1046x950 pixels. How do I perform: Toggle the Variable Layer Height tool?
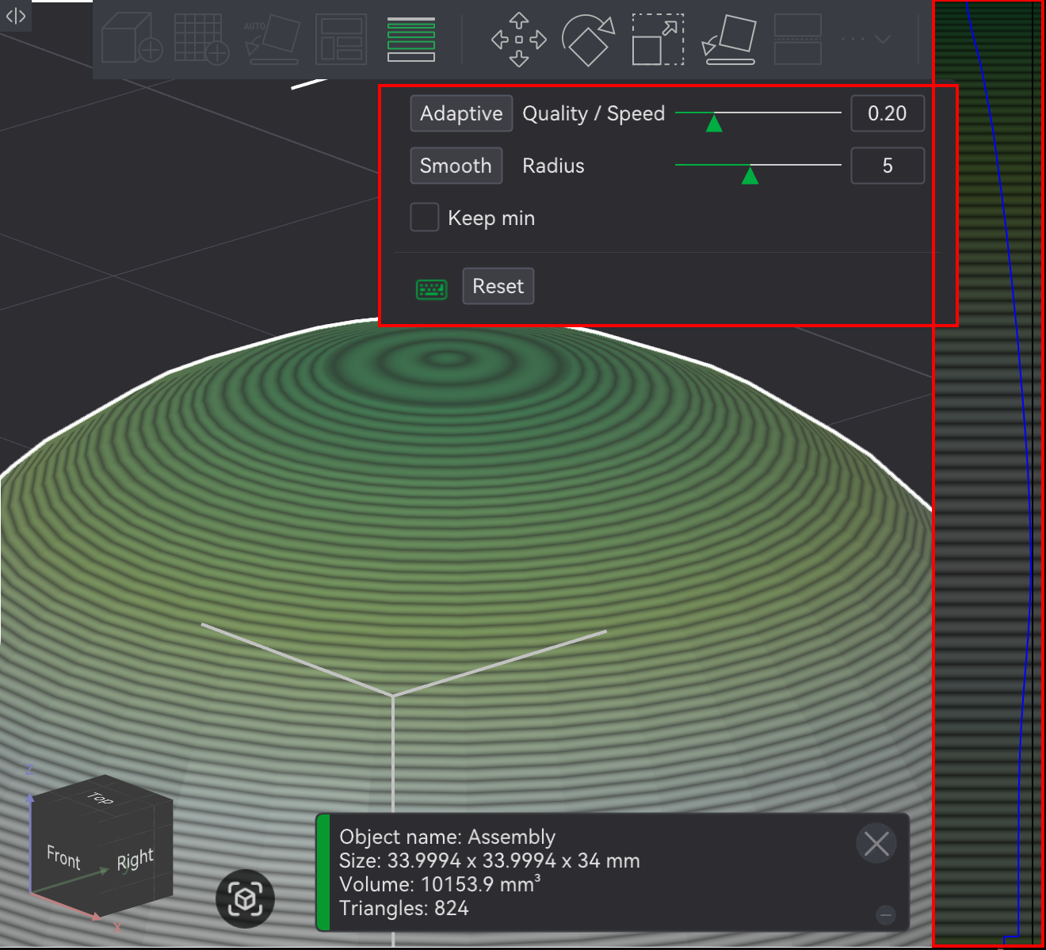coord(411,40)
